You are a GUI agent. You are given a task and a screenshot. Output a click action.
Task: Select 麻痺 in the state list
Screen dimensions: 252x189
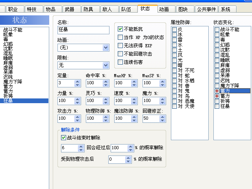pyautogui.click(x=8, y=63)
